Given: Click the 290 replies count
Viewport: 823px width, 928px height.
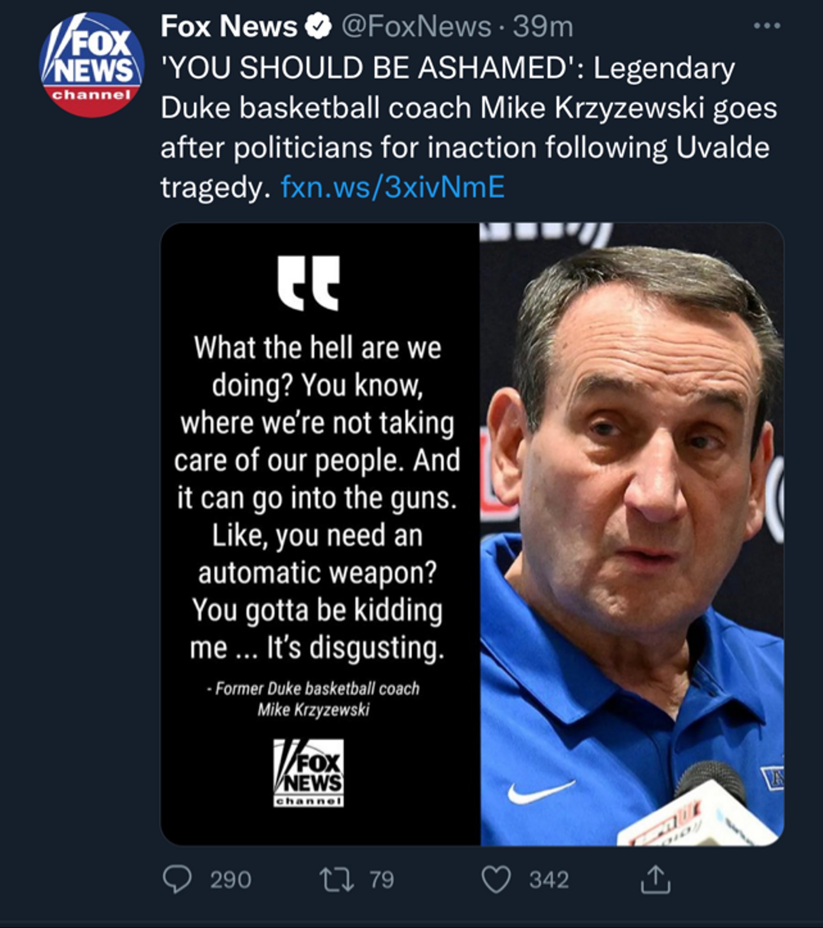Looking at the screenshot, I should tap(230, 880).
